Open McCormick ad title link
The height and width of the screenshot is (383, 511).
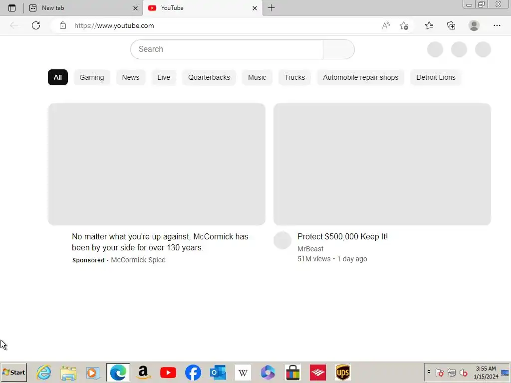(160, 242)
